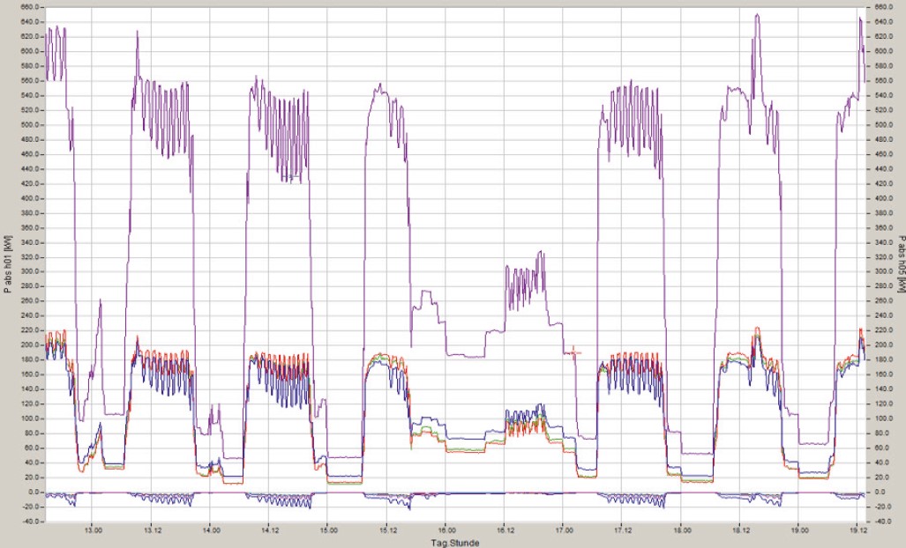The width and height of the screenshot is (906, 548).
Task: Click the 13.00 tick label on the time axis
Action: point(93,531)
